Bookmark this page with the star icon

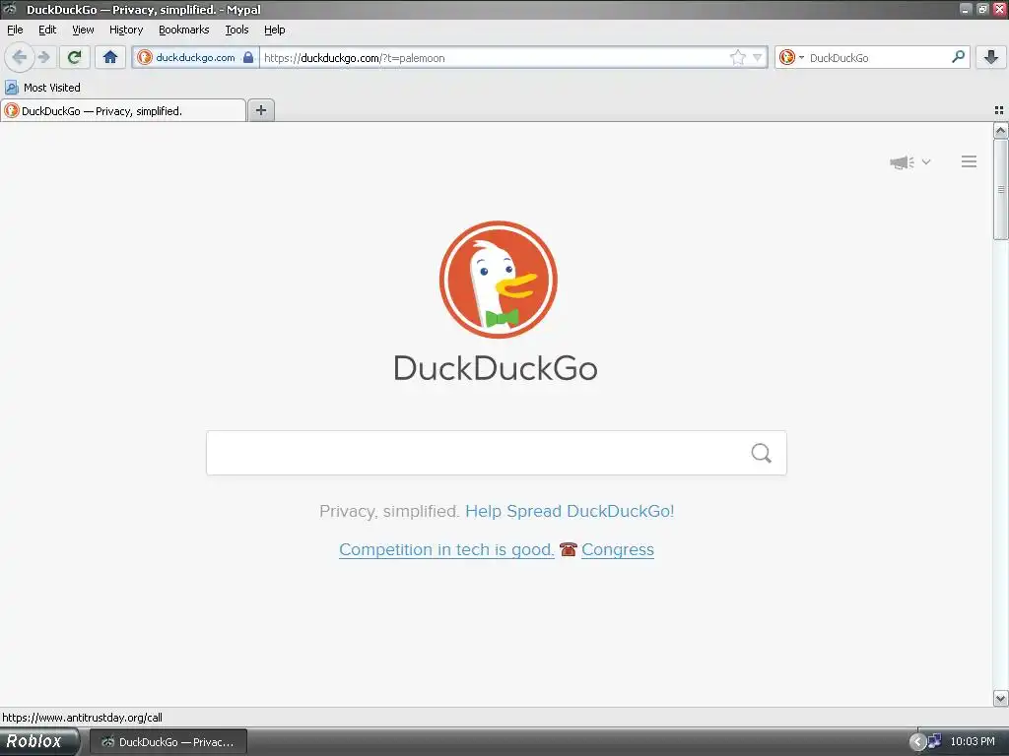point(737,58)
